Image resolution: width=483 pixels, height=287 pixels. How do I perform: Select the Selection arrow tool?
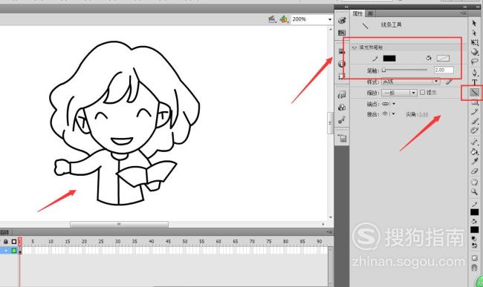474,23
